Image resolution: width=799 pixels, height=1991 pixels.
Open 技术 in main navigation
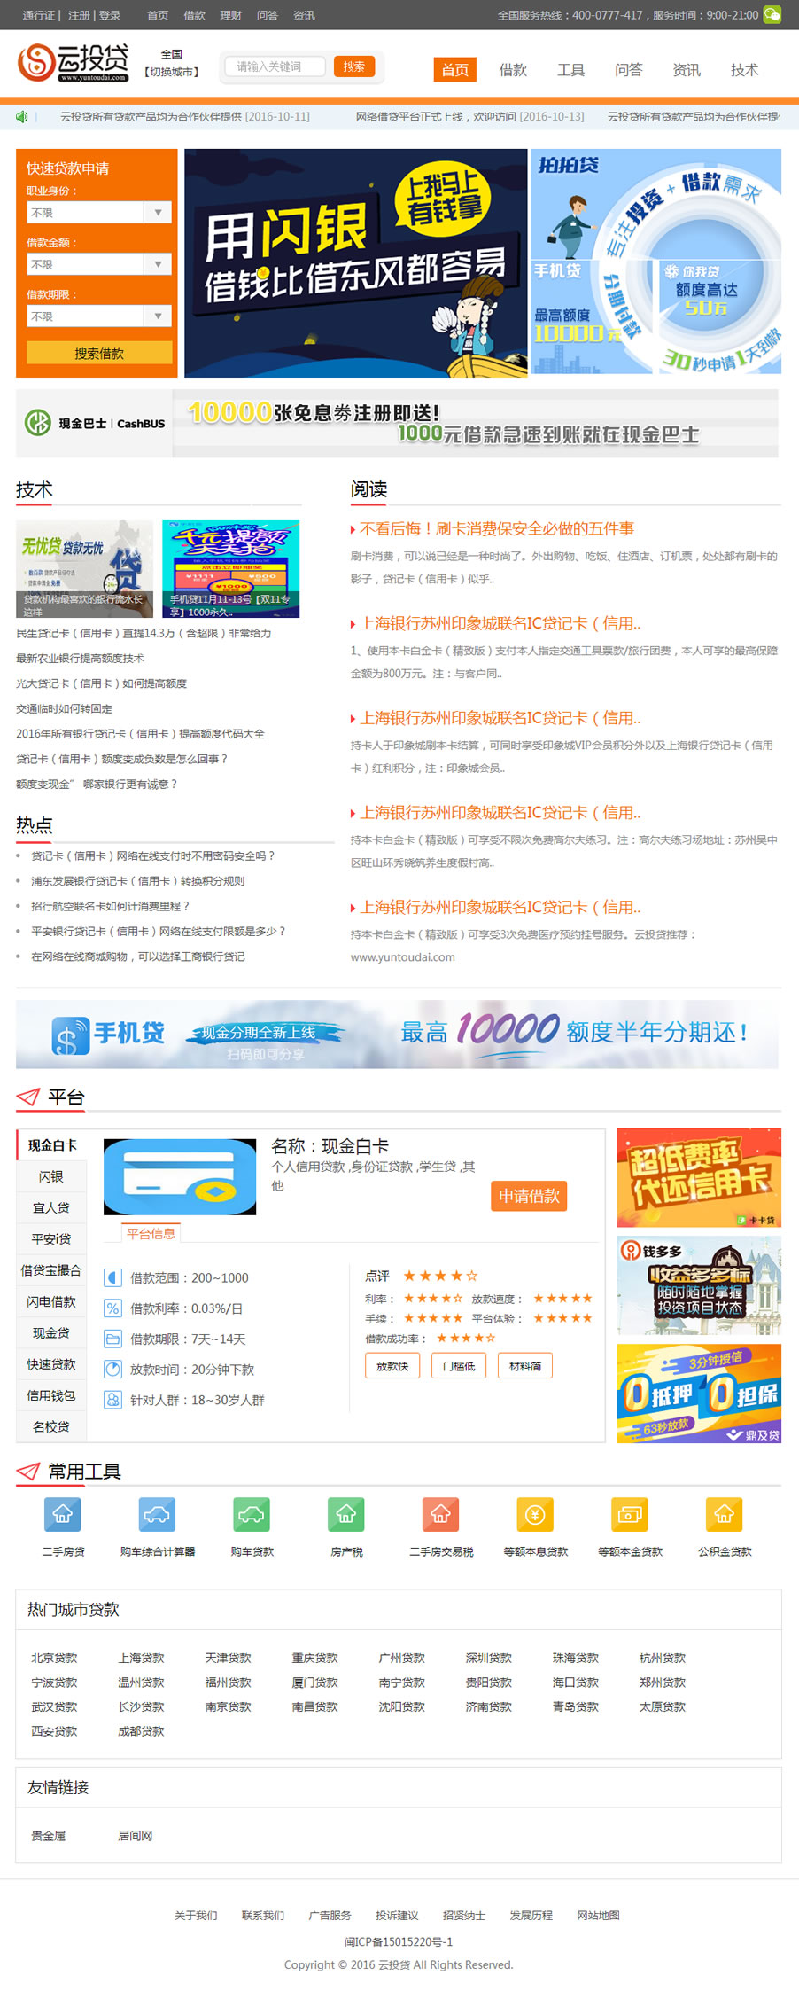(744, 70)
